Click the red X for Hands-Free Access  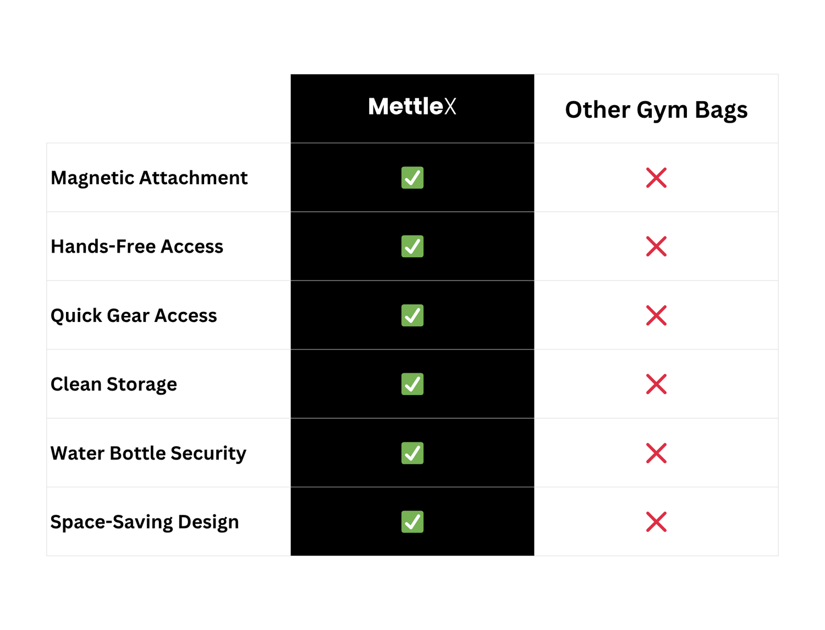656,246
